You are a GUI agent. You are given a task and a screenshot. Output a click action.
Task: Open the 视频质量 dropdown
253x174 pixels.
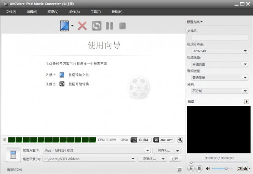click(219, 64)
